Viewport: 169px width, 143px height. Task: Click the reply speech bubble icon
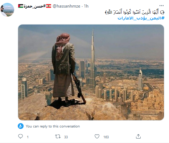20,136
